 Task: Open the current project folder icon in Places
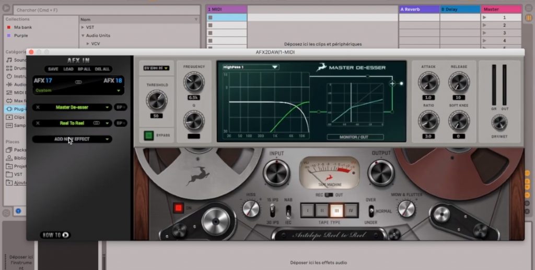[x=9, y=166]
